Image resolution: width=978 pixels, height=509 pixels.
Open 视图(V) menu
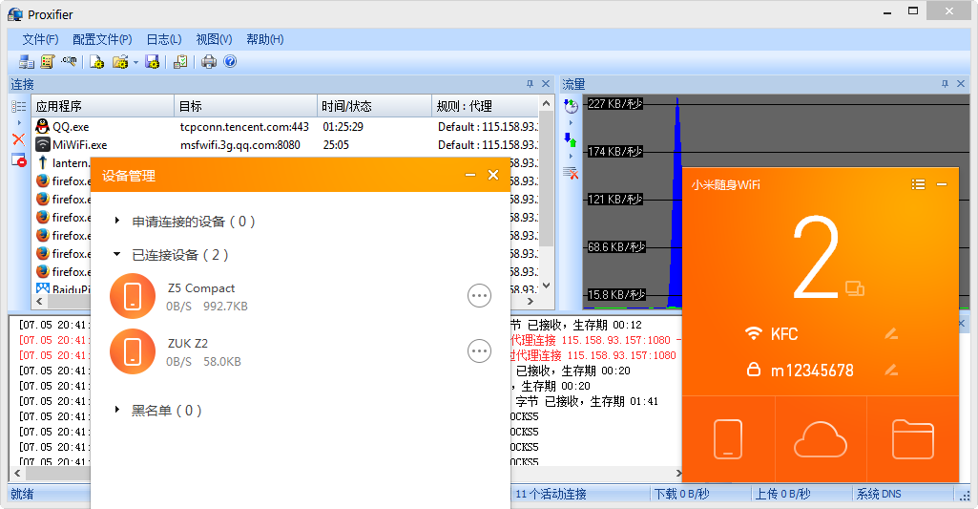(x=214, y=39)
